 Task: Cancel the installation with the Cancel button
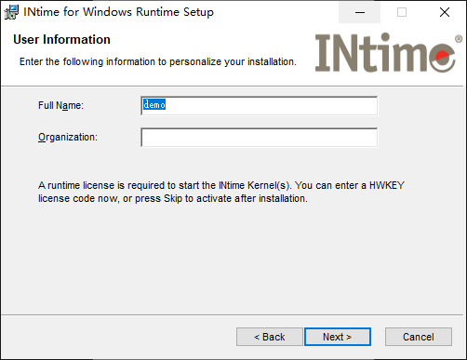click(419, 337)
